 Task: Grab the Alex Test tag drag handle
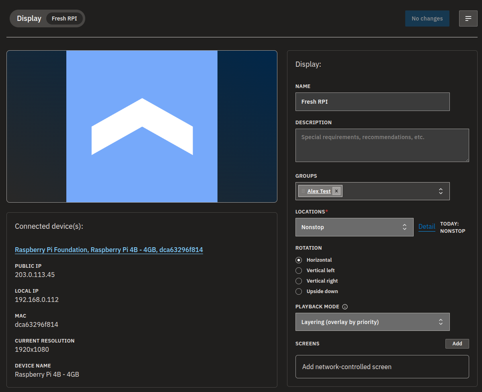[x=303, y=191]
